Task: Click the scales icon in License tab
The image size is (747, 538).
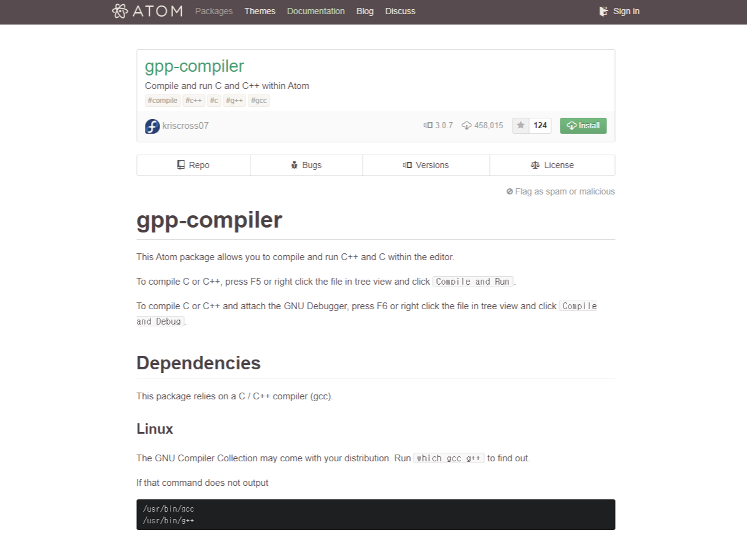Action: point(535,165)
